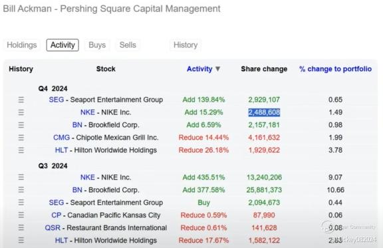Open history icon for NKE Add 435.51% row
The image size is (383, 248).
coord(21,177)
